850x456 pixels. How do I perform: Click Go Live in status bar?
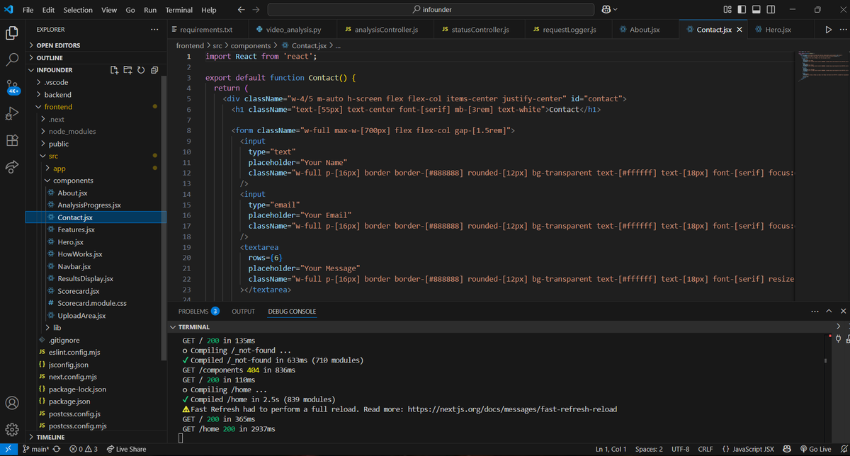pyautogui.click(x=815, y=449)
